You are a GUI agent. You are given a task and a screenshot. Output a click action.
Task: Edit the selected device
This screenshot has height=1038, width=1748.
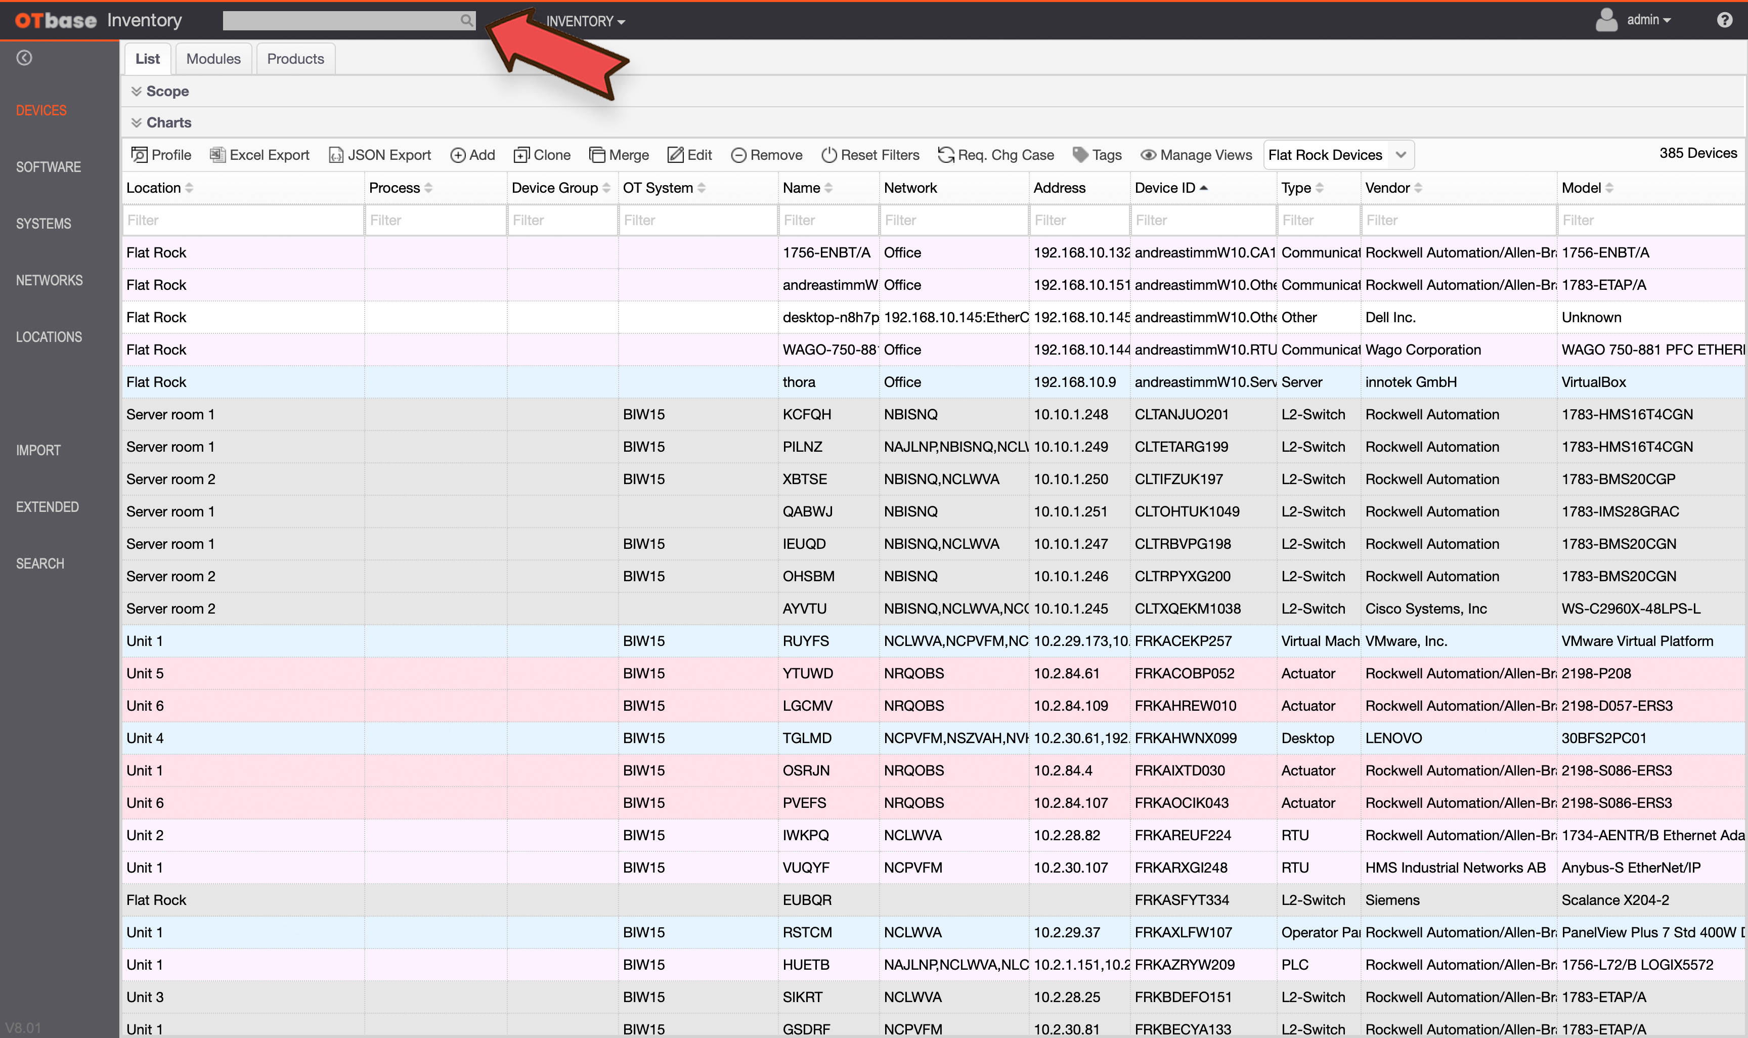(689, 155)
